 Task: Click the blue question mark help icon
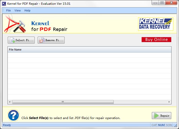click(13, 115)
